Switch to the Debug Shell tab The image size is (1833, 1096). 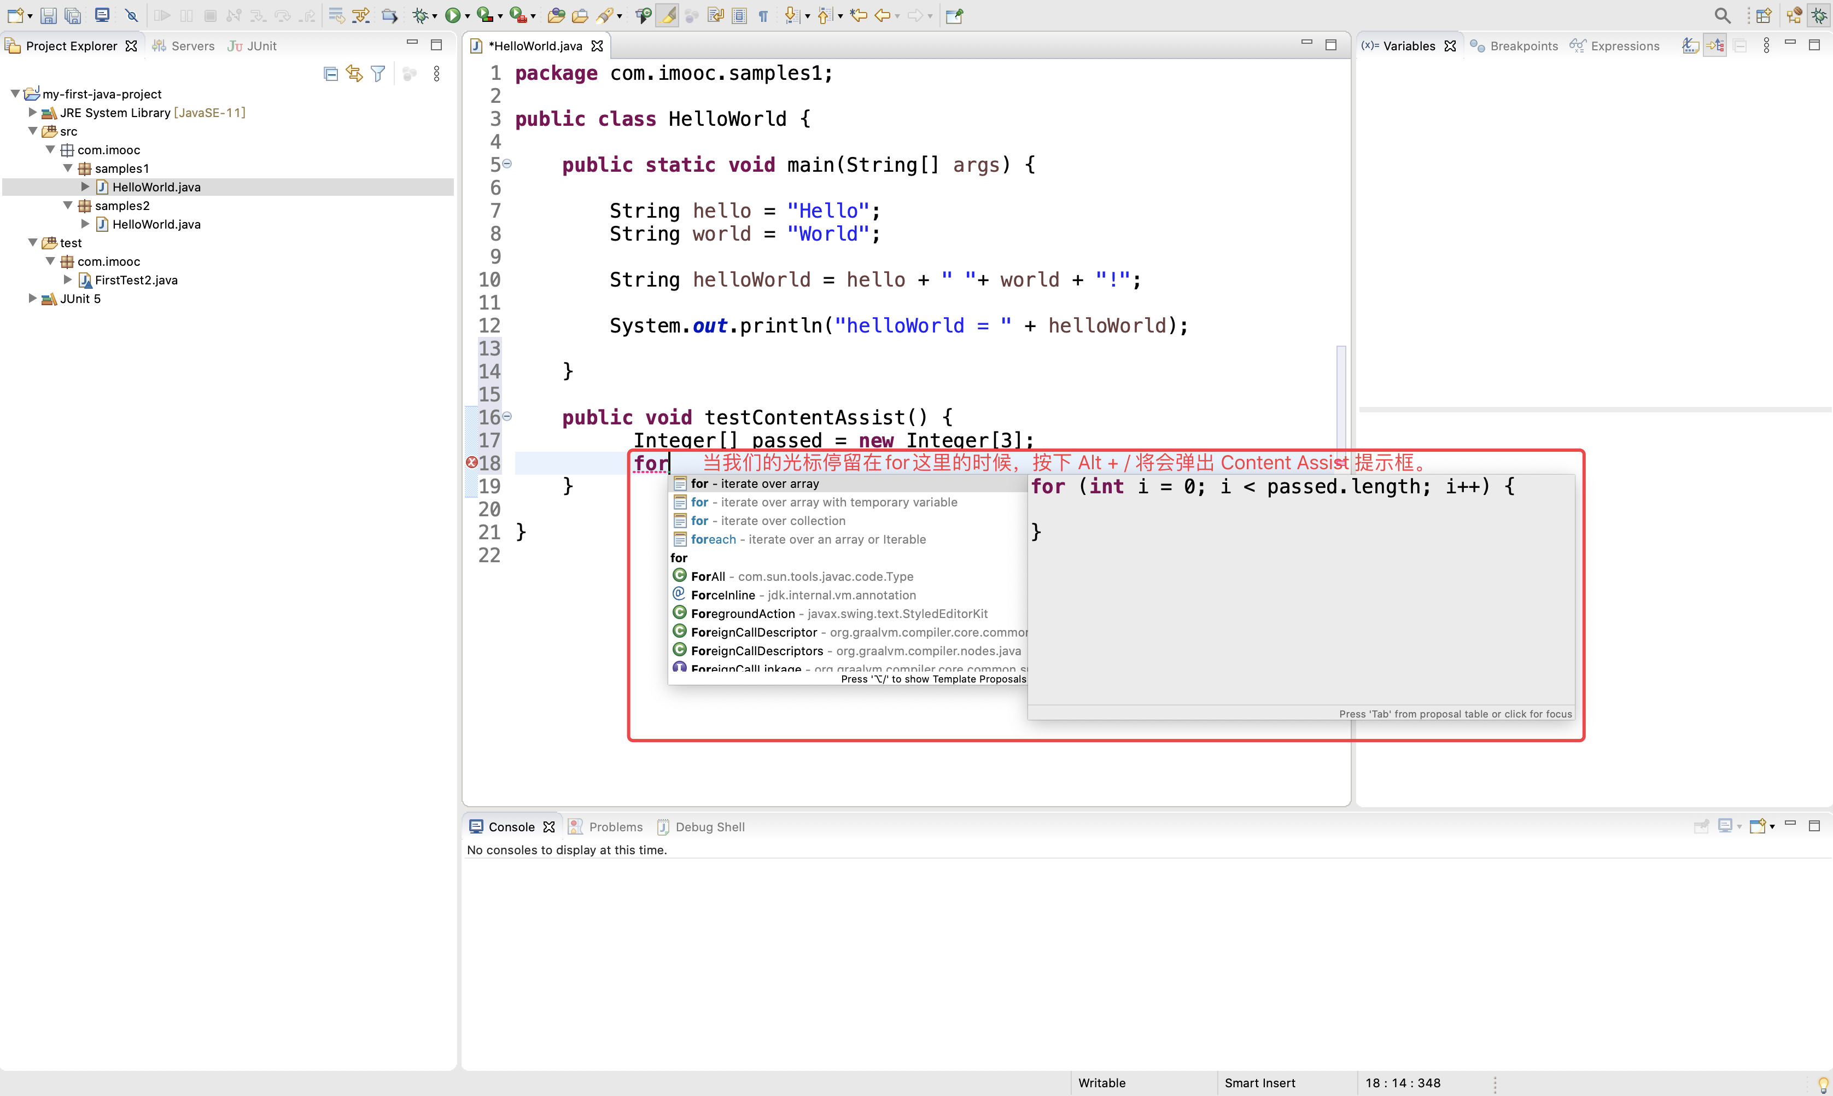point(701,826)
